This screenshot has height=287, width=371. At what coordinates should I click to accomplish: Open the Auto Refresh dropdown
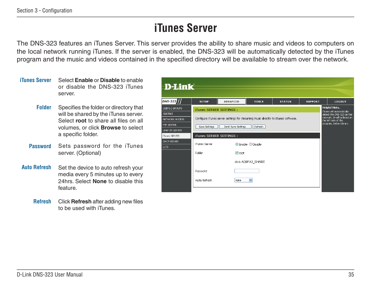coord(243,180)
